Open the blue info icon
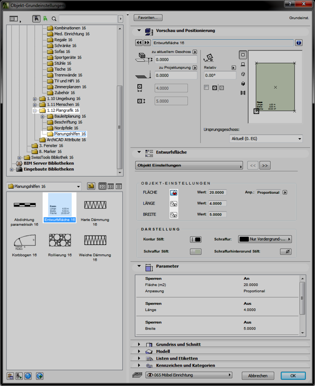 (x=299, y=42)
